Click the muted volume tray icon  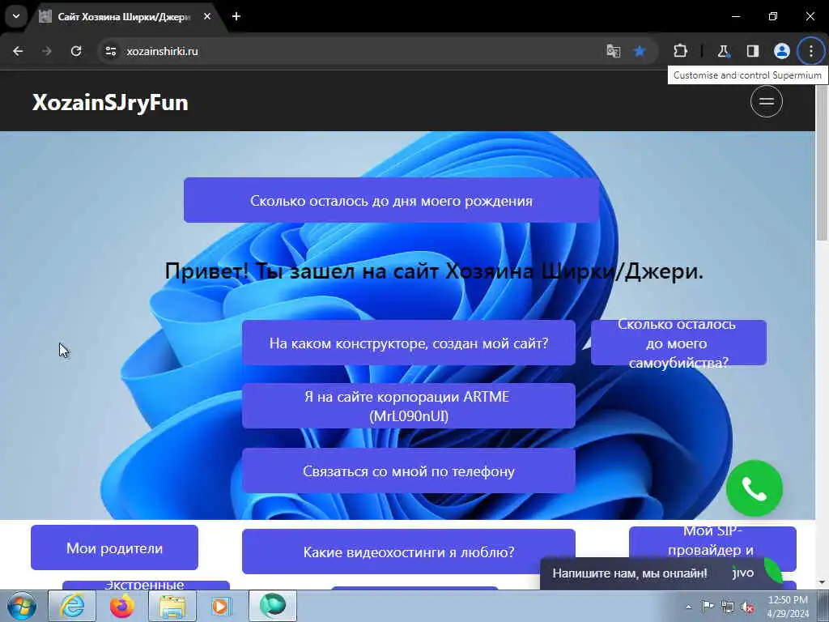point(747,607)
